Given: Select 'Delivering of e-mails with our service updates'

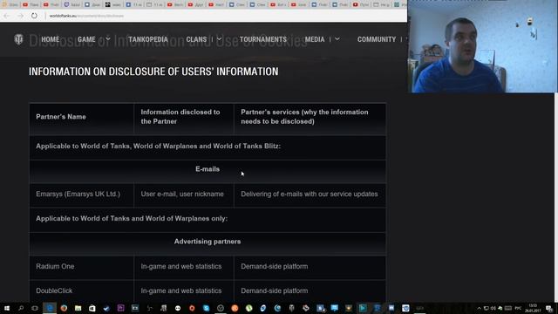Looking at the screenshot, I should [x=310, y=195].
